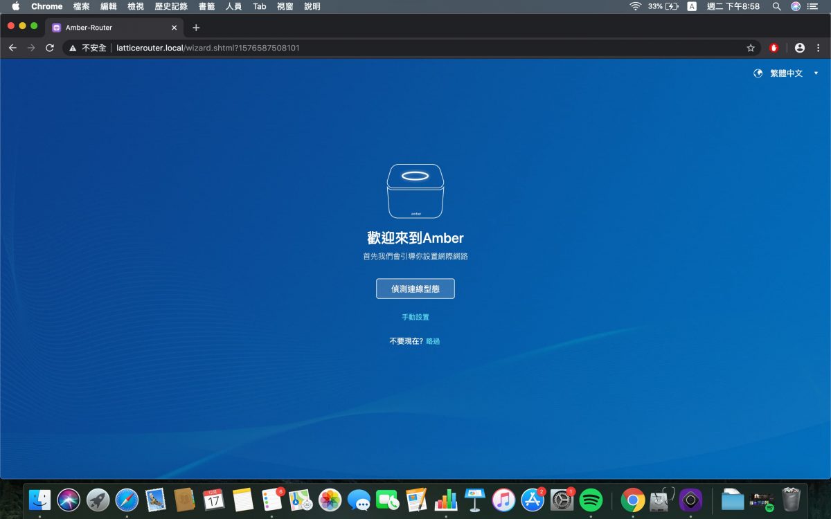Open the Trash from the Dock
The image size is (831, 519).
pos(791,499)
